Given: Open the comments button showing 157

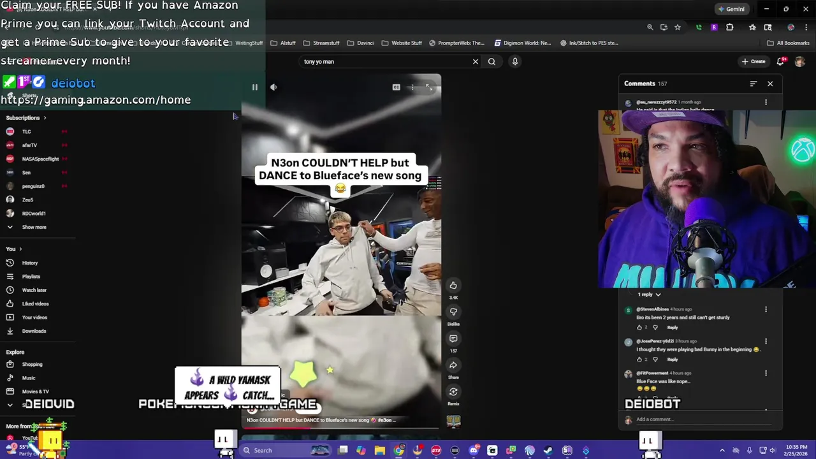Looking at the screenshot, I should pyautogui.click(x=453, y=339).
